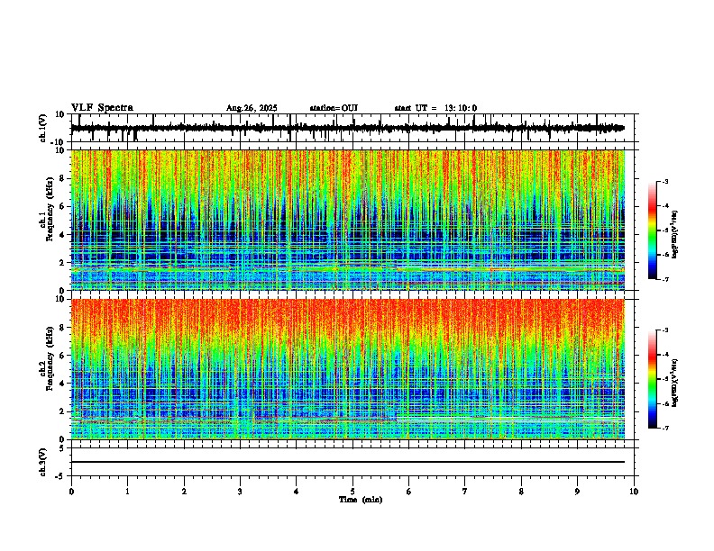
Task: Click the "2" tick on the time axis
Action: [x=184, y=492]
